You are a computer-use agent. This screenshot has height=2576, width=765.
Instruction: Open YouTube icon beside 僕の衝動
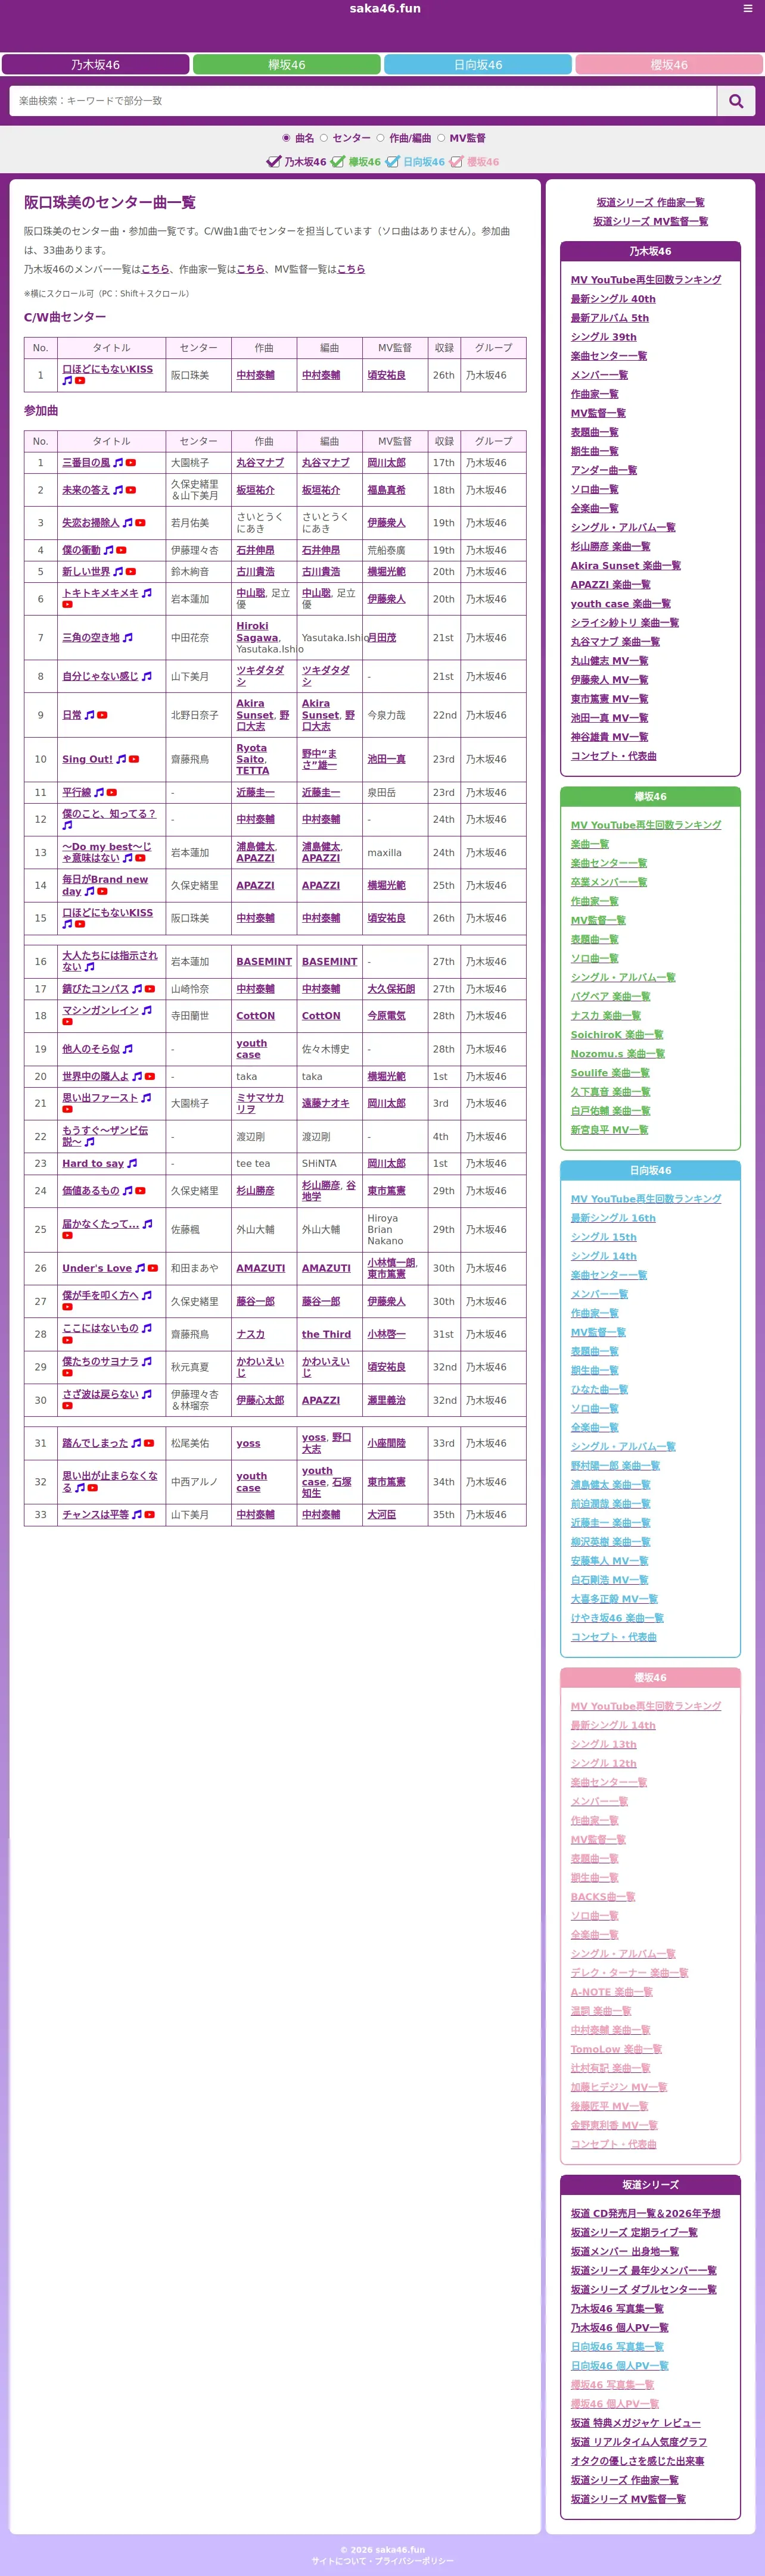121,550
